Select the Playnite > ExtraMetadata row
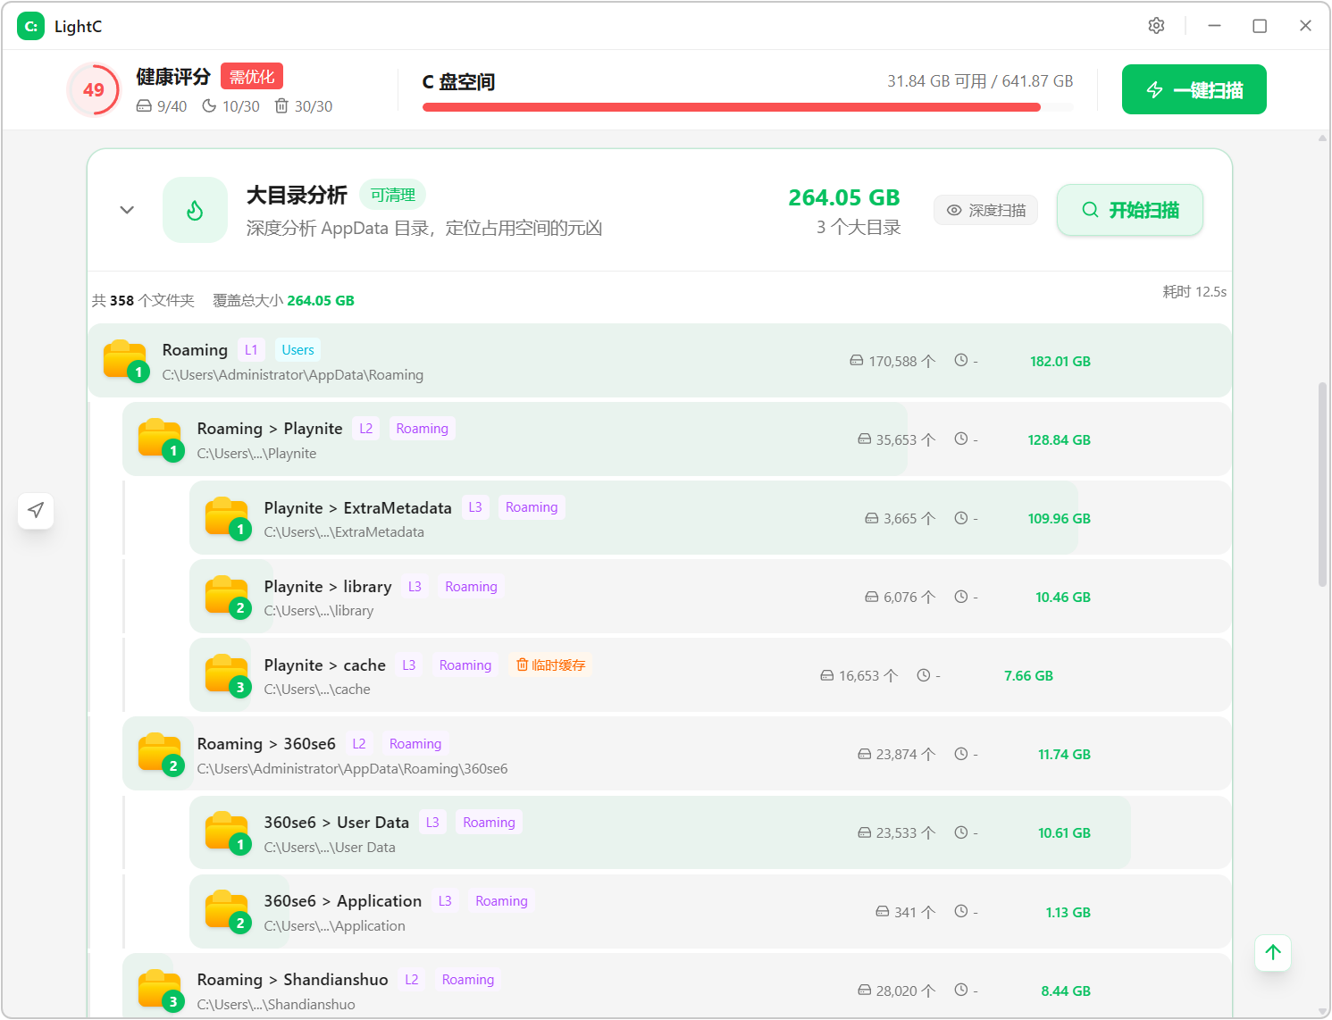The width and height of the screenshot is (1332, 1020). click(x=710, y=518)
